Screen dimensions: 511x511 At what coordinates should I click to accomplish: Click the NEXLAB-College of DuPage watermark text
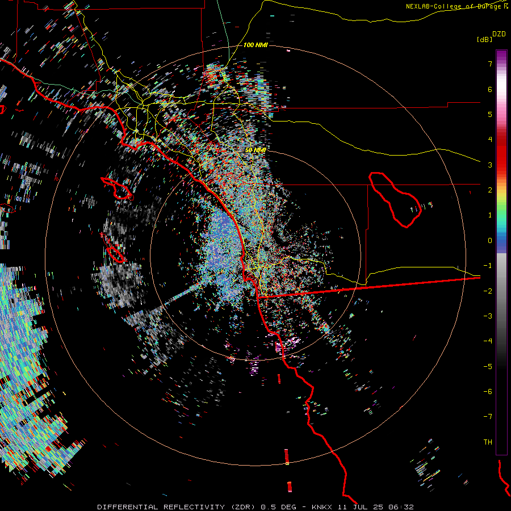click(x=458, y=6)
